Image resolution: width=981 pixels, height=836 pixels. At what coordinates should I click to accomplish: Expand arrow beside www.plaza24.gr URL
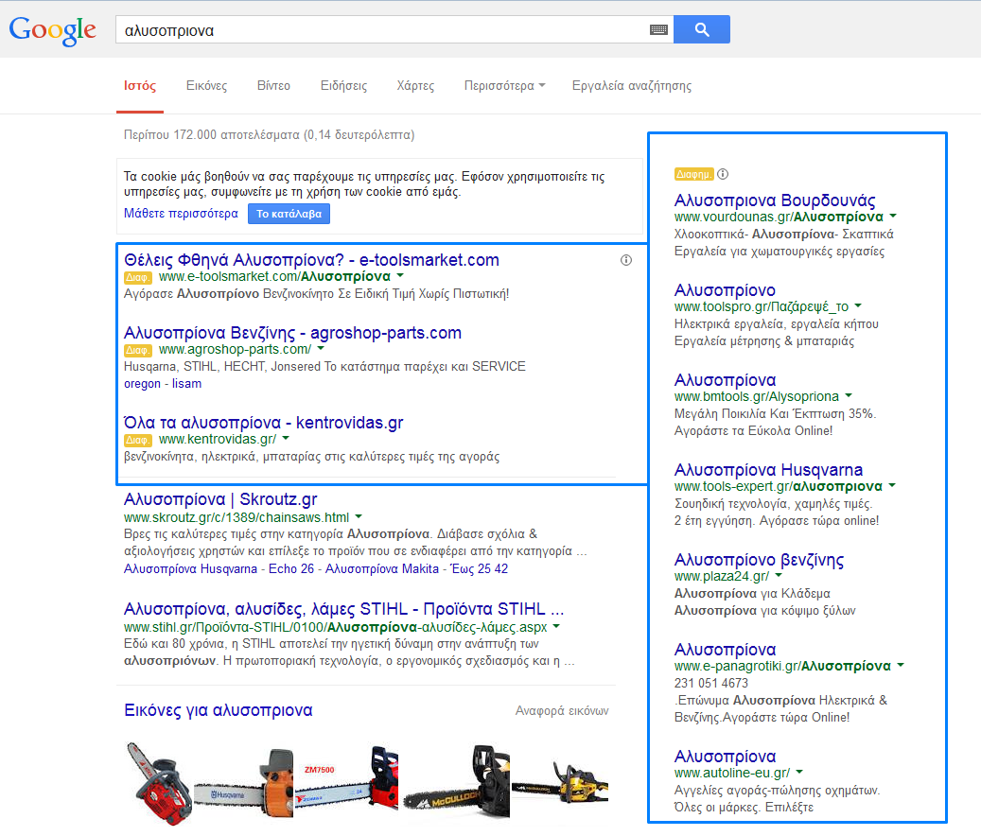coord(779,575)
